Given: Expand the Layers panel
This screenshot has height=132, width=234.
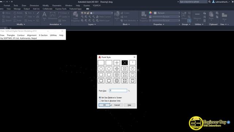Looking at the screenshot, I should tap(92, 24).
